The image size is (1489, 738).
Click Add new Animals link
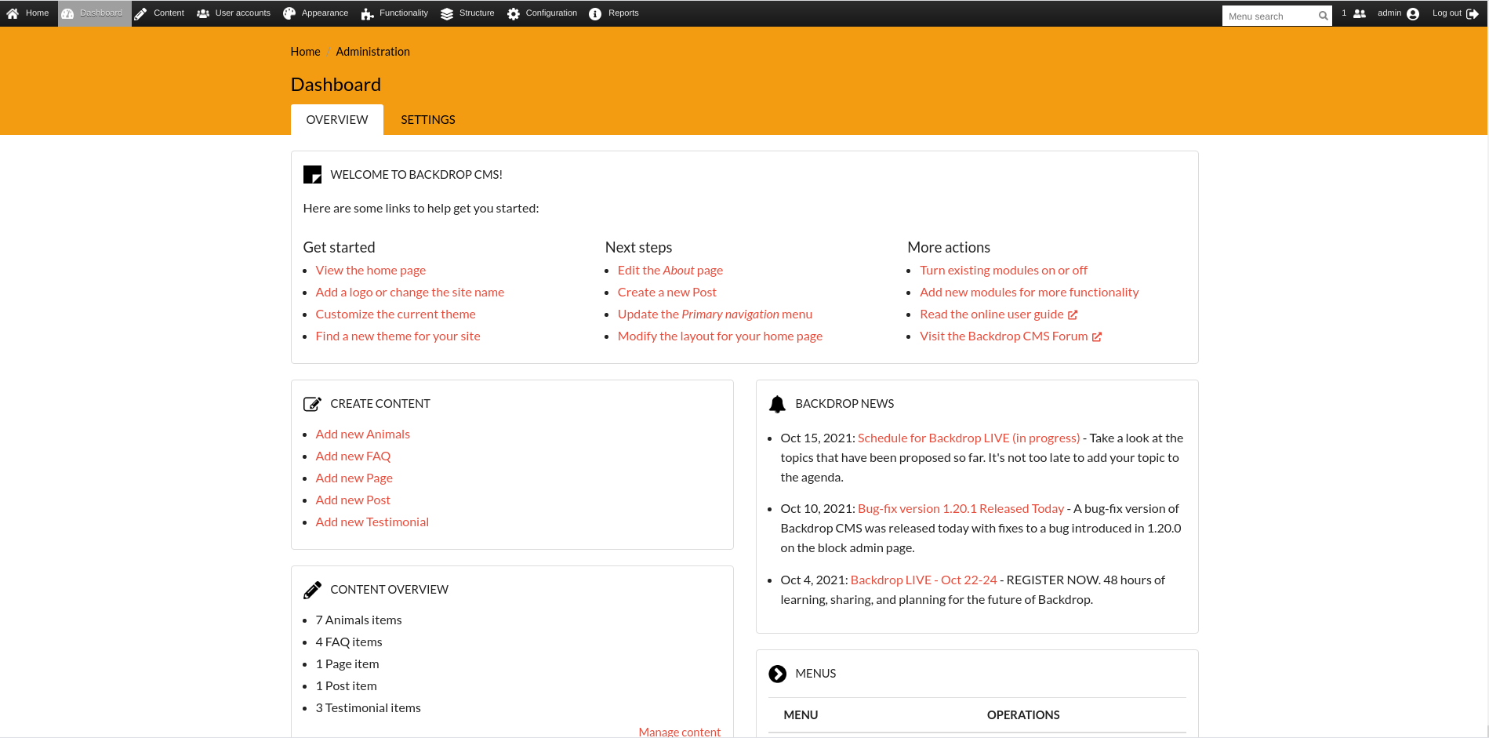pyautogui.click(x=363, y=434)
